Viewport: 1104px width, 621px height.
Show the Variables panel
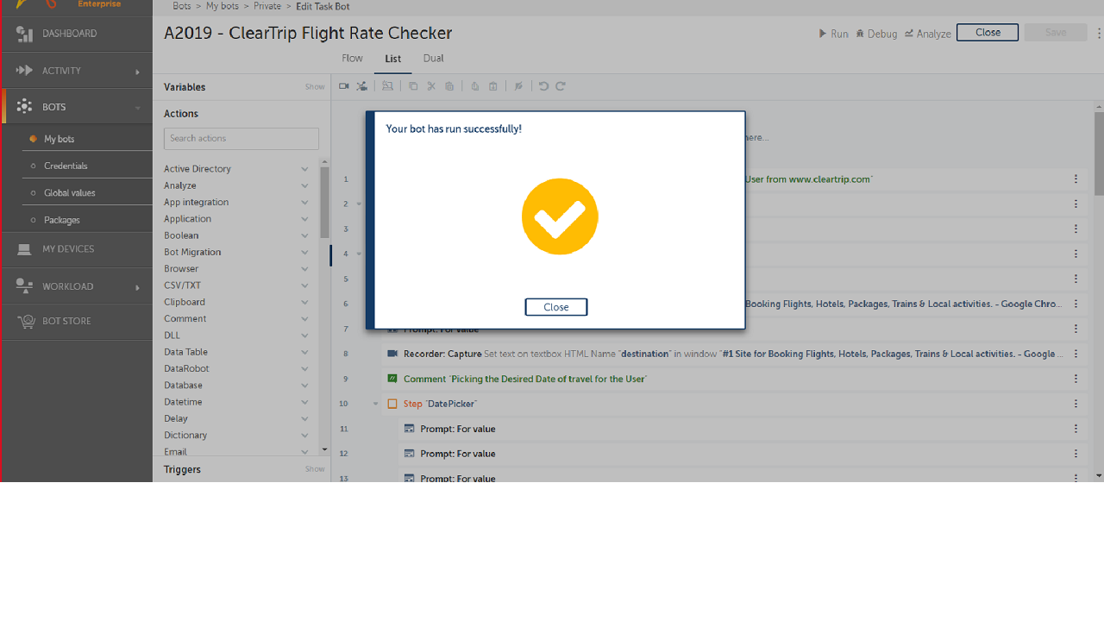point(315,87)
